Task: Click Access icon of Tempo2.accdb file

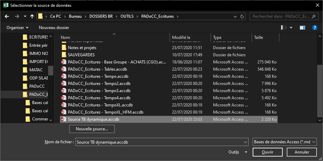Action: click(x=64, y=84)
